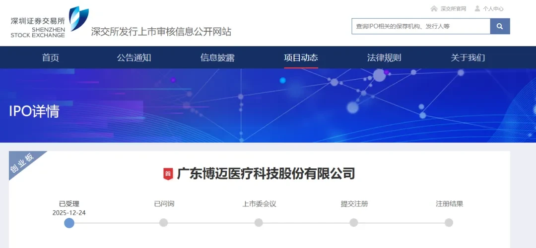Open the 首页 navigation menu

[x=51, y=57]
